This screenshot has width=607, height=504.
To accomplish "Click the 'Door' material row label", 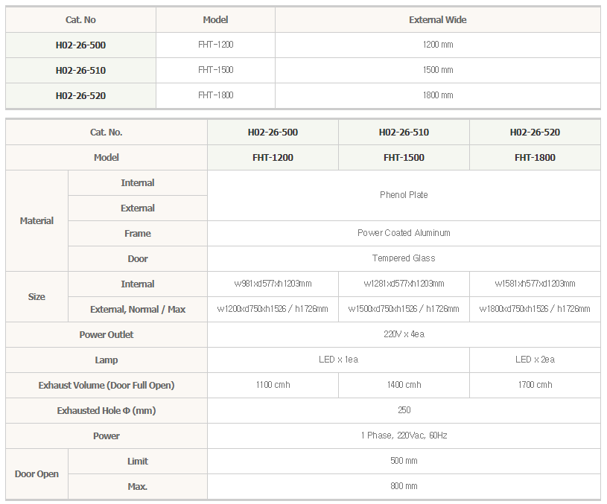I will click(x=138, y=258).
